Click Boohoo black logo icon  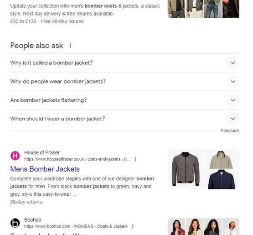[x=15, y=223]
